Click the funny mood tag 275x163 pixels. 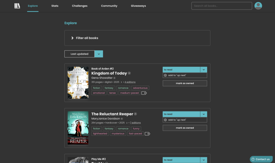tap(136, 129)
